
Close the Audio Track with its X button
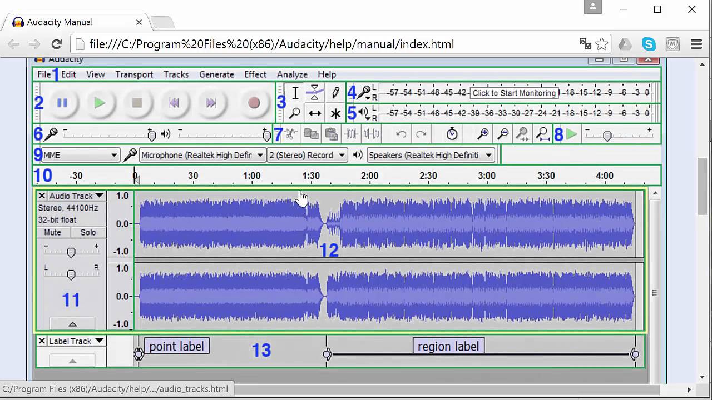[x=42, y=196]
